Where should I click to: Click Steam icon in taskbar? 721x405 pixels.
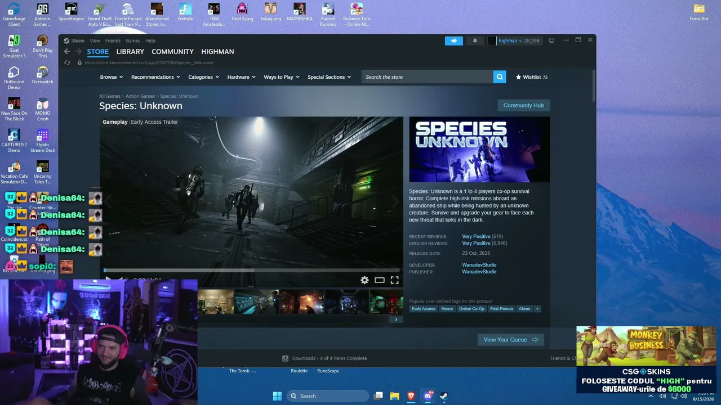444,396
